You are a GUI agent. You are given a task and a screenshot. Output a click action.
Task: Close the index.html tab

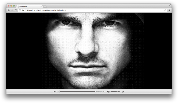tap(41, 7)
